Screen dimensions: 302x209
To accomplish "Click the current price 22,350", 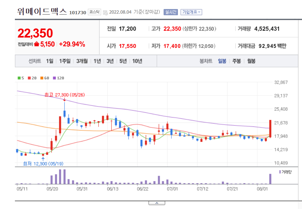I will 35,33.
